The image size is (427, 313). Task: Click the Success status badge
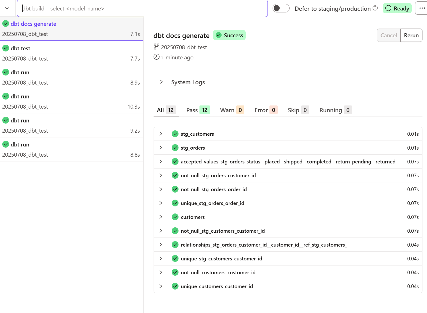(x=229, y=35)
